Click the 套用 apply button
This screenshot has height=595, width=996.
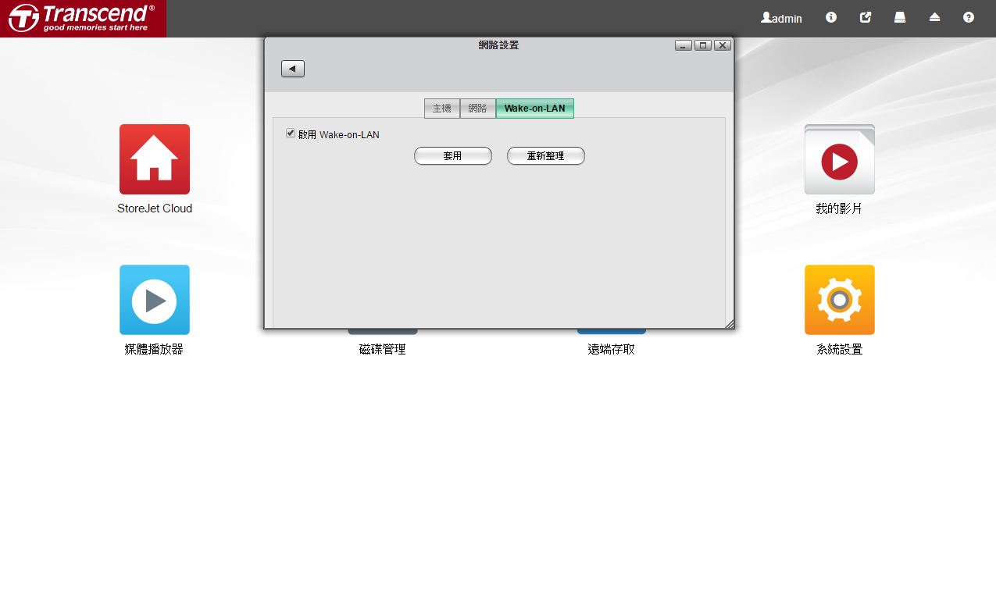[x=453, y=156]
